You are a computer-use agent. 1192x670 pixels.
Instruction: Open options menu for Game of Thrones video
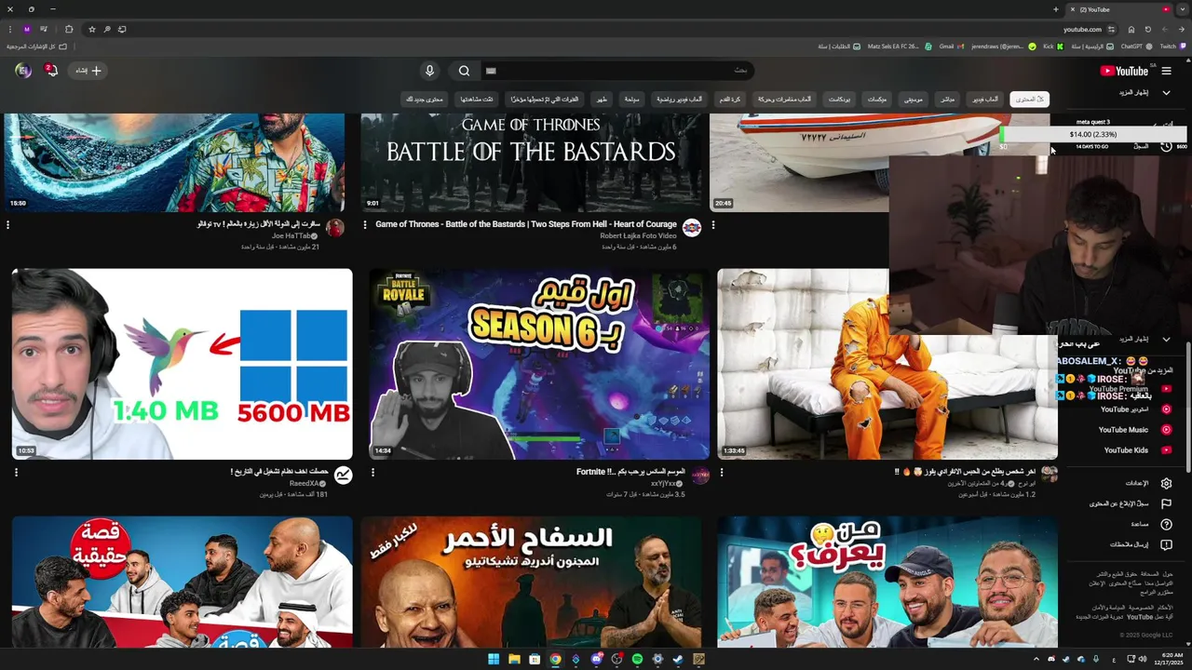point(365,224)
